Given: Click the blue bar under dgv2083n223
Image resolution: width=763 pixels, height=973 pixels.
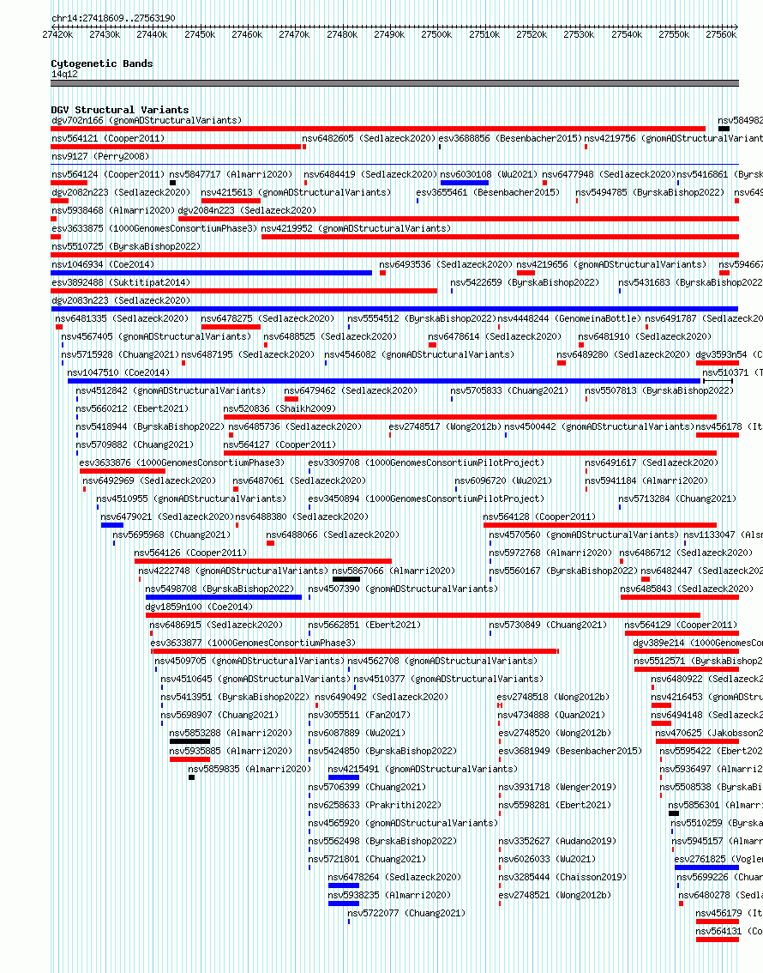Looking at the screenshot, I should 395,309.
